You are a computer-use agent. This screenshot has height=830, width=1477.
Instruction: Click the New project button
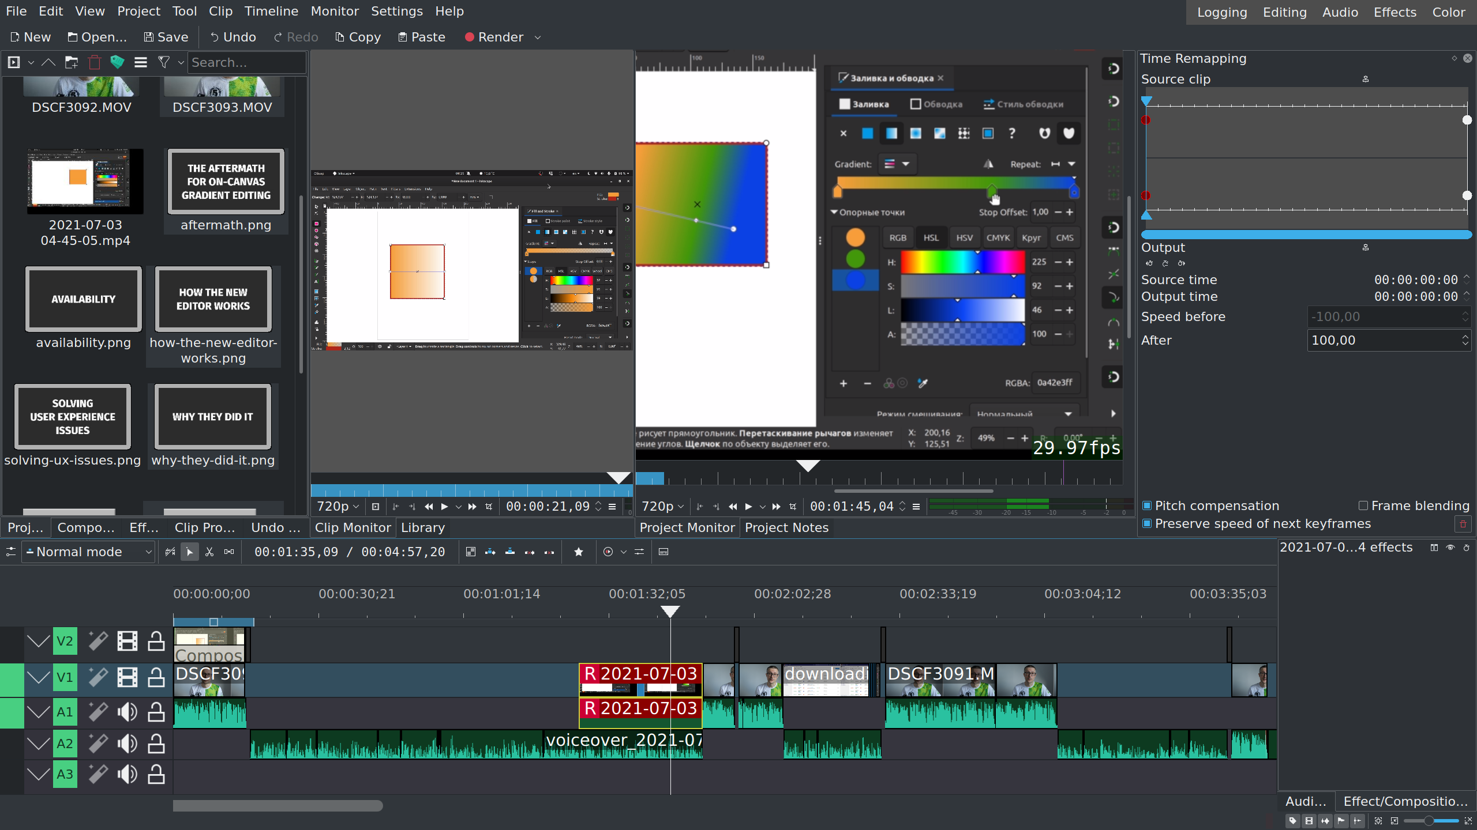(31, 37)
